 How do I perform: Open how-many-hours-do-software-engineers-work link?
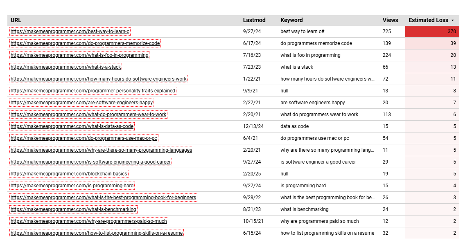pyautogui.click(x=99, y=79)
